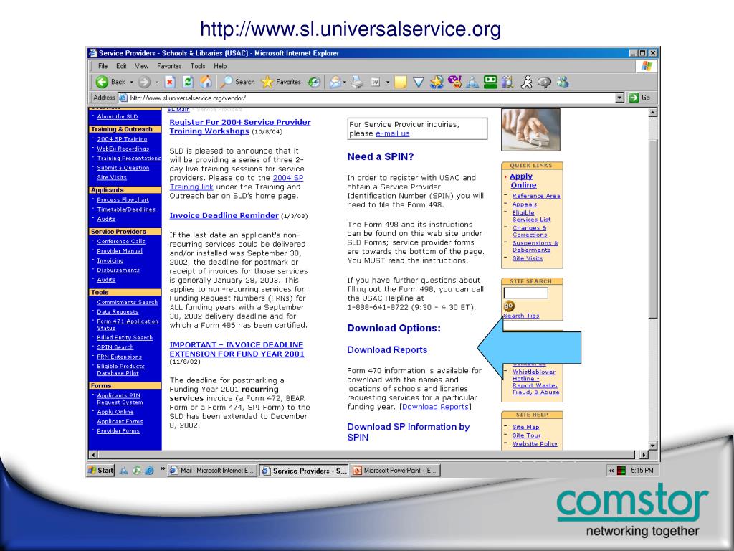
Task: Click the MSN Messenger buddies icon
Action: pyautogui.click(x=563, y=82)
